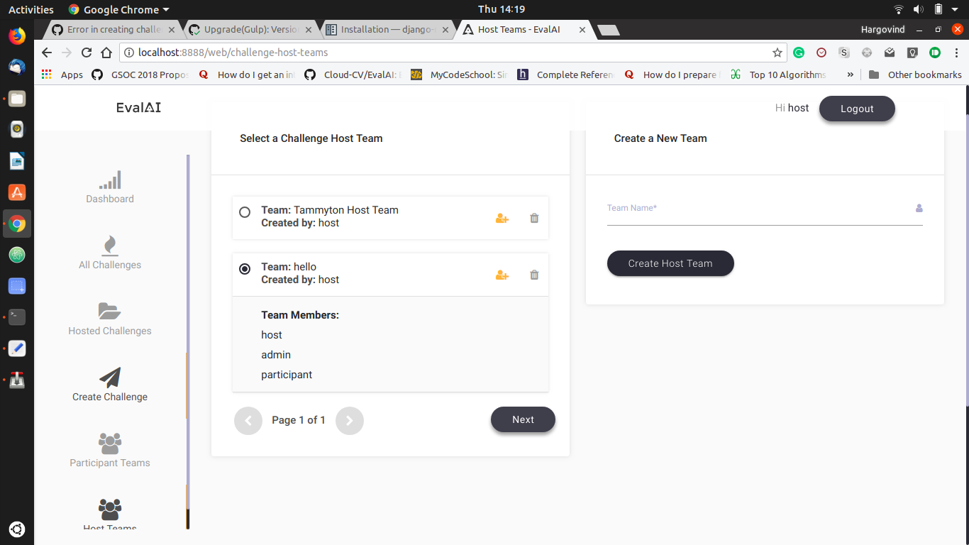Open Host Teams section

[x=109, y=514]
